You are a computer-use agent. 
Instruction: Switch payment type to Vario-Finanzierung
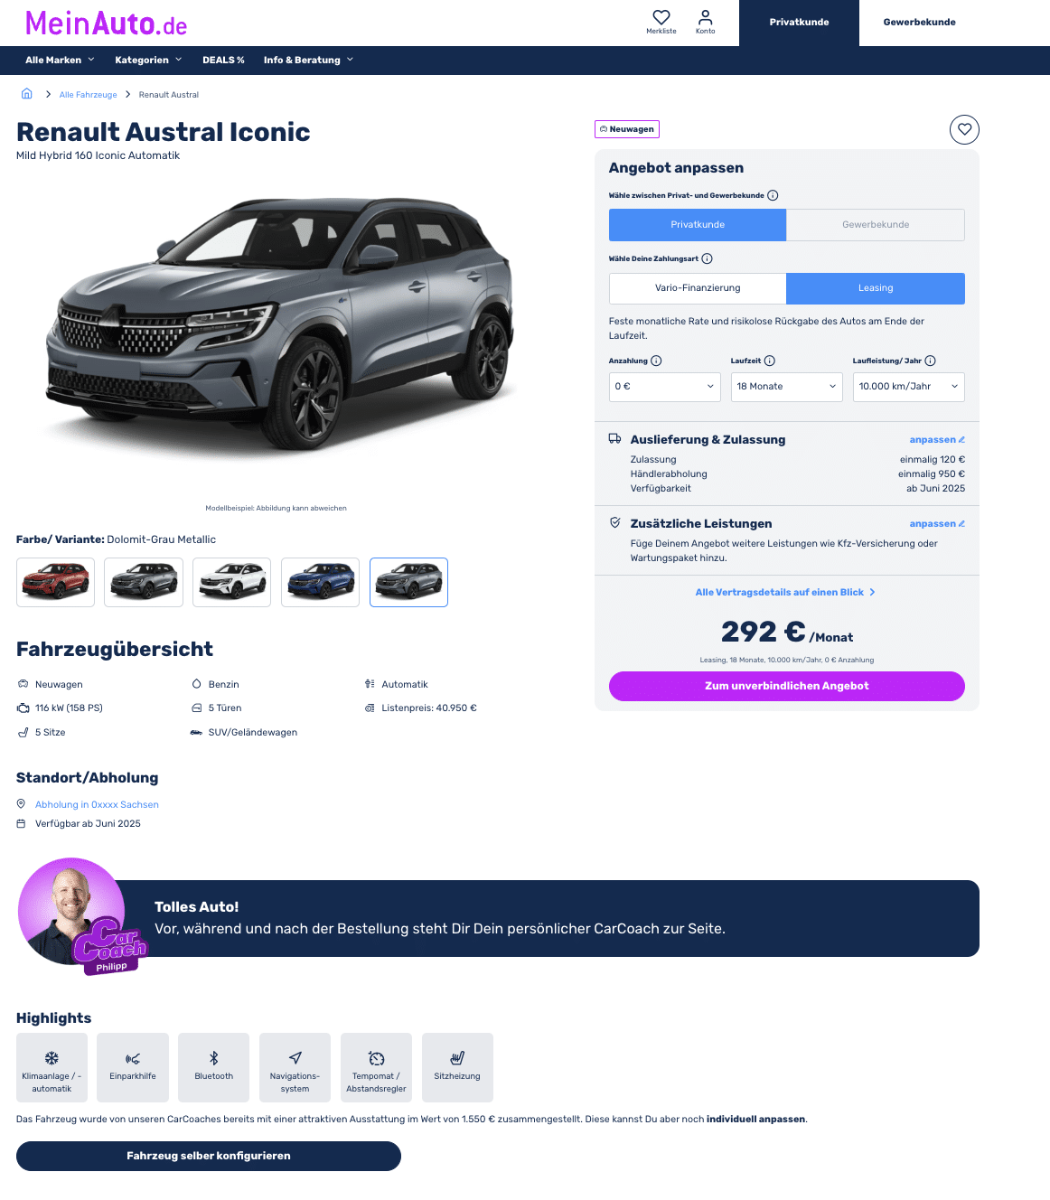pyautogui.click(x=698, y=288)
